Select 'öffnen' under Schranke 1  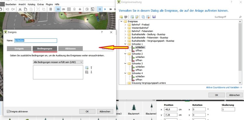click(x=139, y=50)
